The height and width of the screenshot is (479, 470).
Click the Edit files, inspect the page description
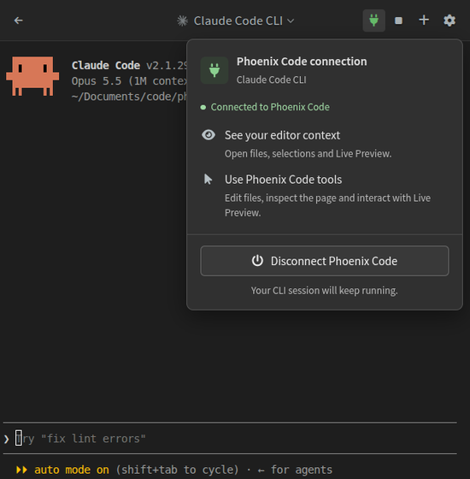click(x=327, y=205)
